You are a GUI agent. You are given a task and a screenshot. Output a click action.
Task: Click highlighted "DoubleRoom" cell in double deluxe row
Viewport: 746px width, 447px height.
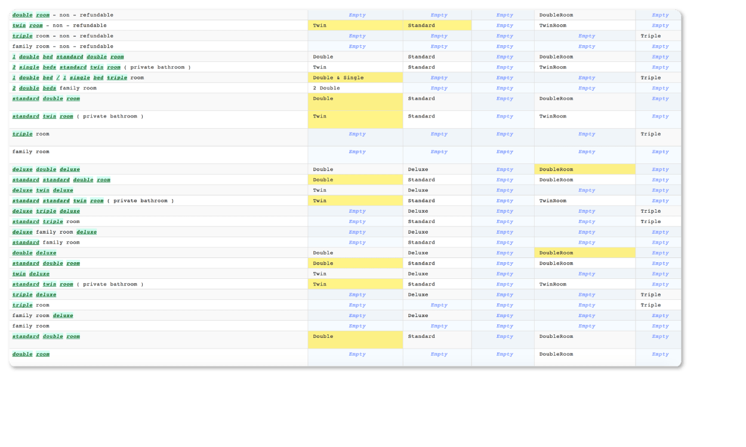[584, 253]
